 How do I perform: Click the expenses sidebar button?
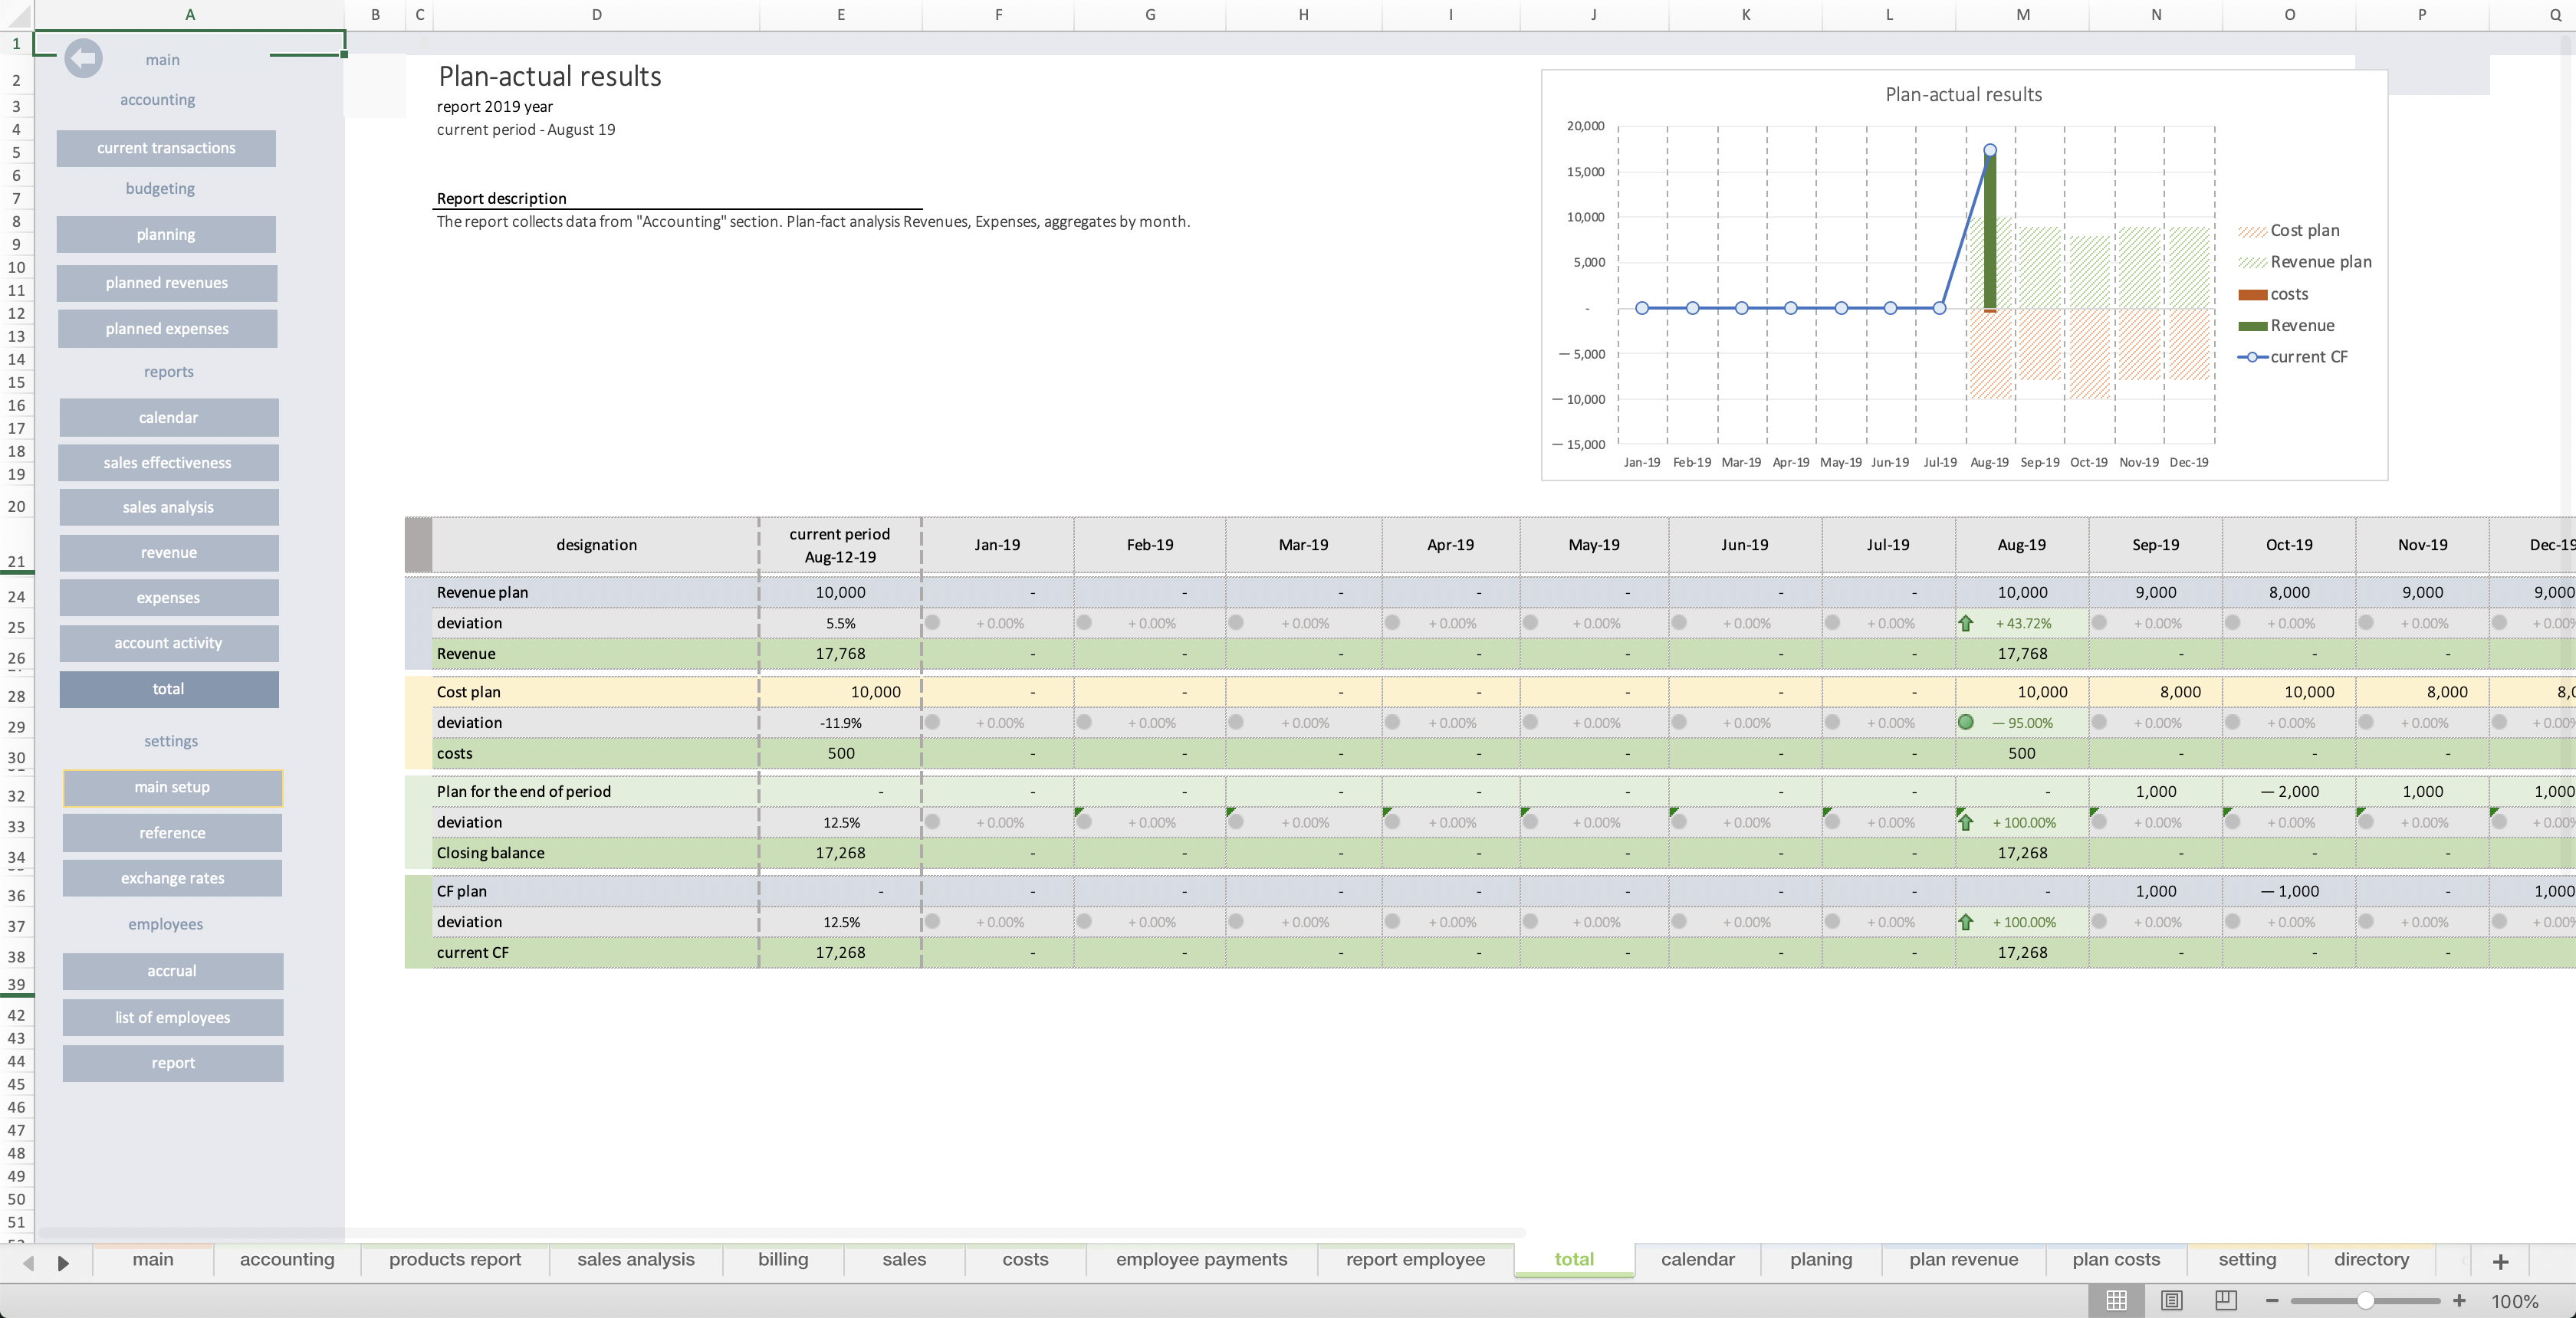click(168, 598)
